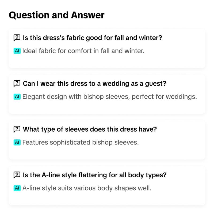Click empty space below the bishop sleeves weddings answer
The height and width of the screenshot is (214, 214).
click(x=107, y=107)
